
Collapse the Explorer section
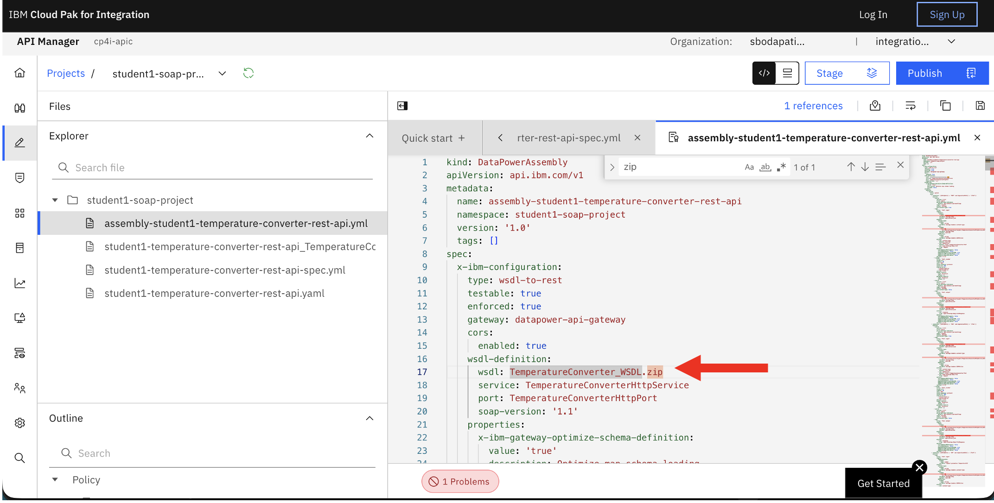[370, 136]
